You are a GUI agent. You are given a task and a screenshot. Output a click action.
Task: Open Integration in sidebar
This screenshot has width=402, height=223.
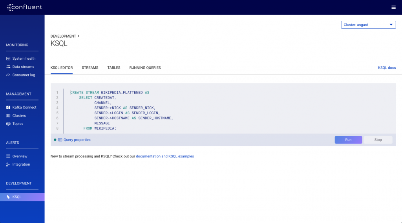point(21,164)
